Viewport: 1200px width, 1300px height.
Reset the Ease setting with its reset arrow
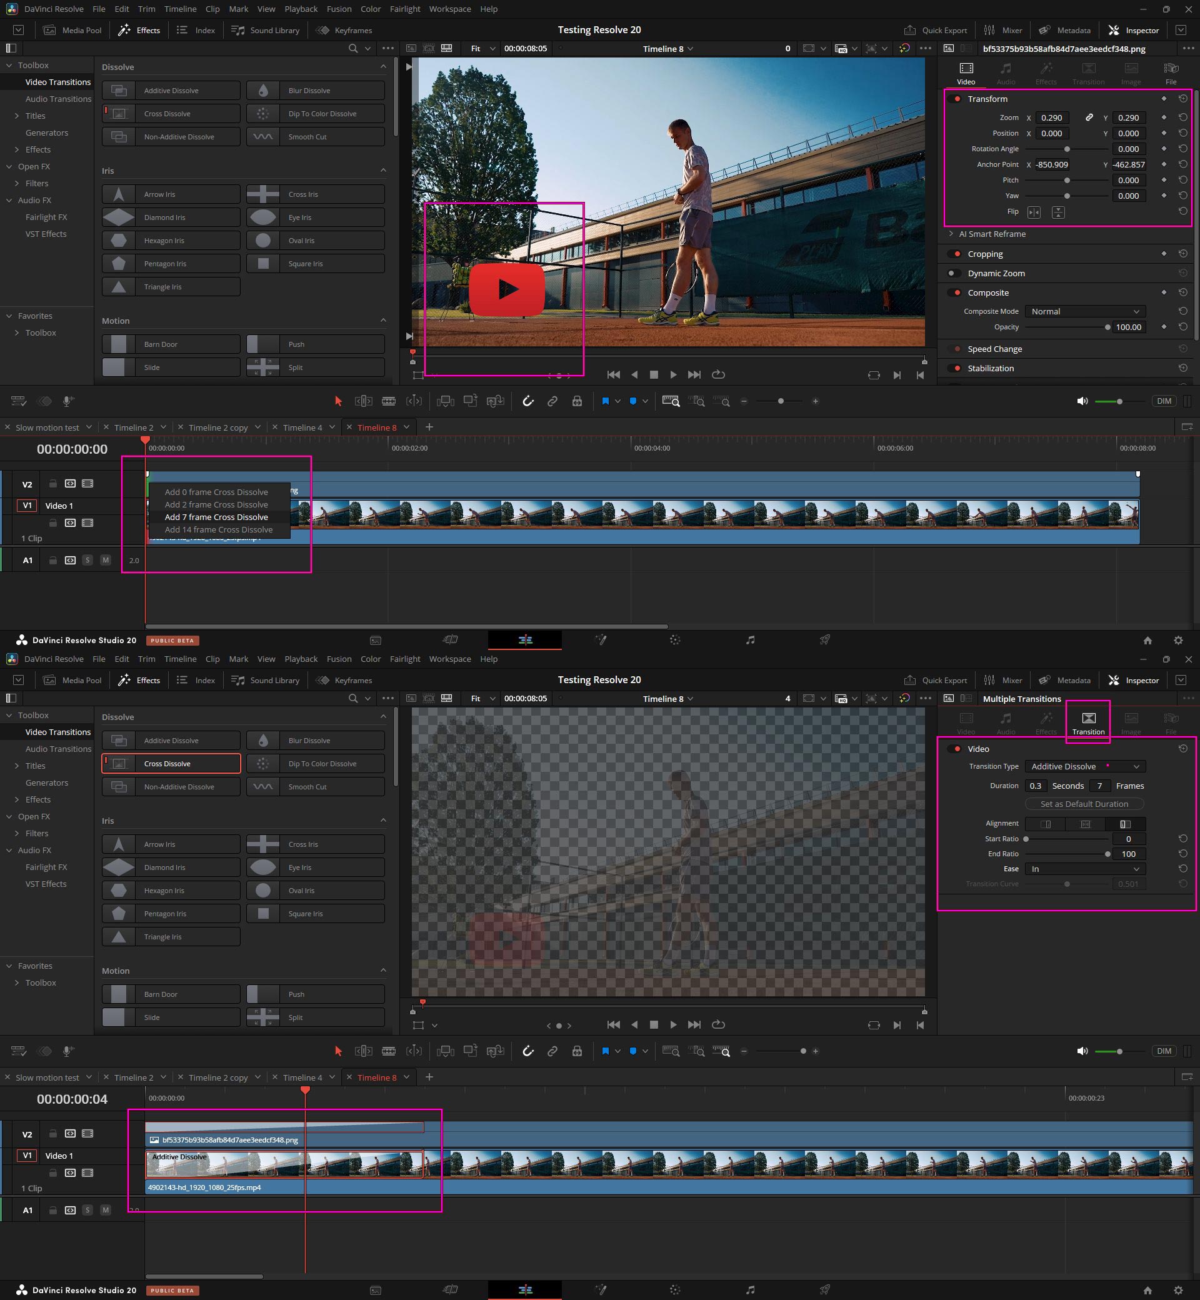(1183, 869)
